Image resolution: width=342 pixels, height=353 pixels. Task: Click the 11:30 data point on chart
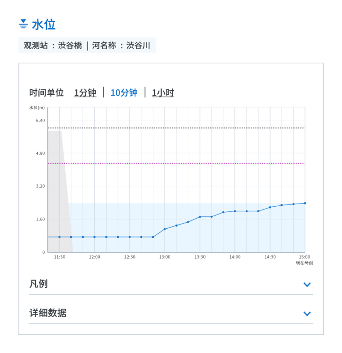click(60, 237)
